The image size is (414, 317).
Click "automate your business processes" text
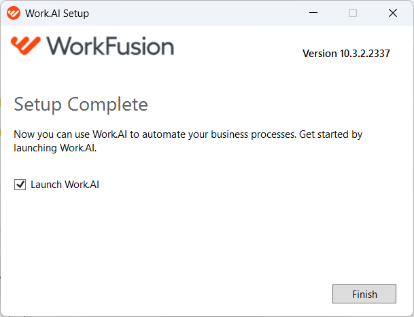pyautogui.click(x=219, y=134)
